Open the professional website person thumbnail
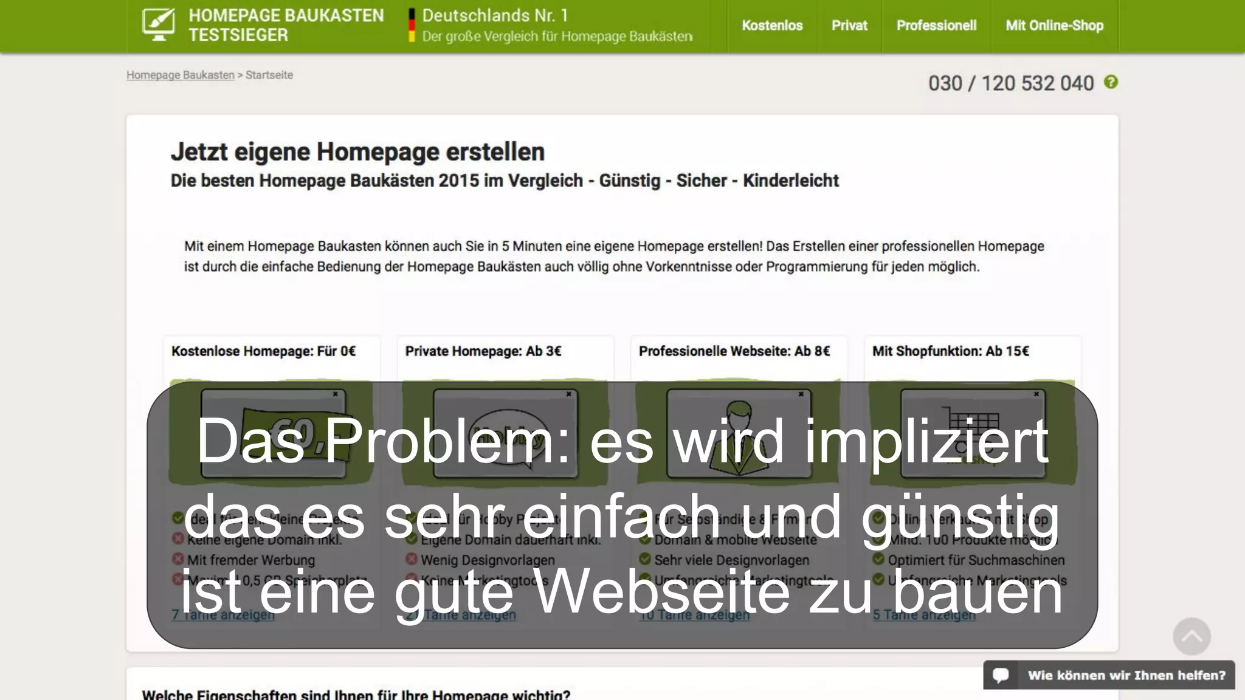Screen dimensions: 1245x700 click(739, 433)
